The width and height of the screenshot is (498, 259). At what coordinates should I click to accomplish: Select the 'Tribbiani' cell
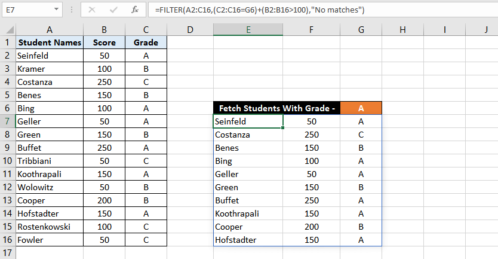(50, 161)
